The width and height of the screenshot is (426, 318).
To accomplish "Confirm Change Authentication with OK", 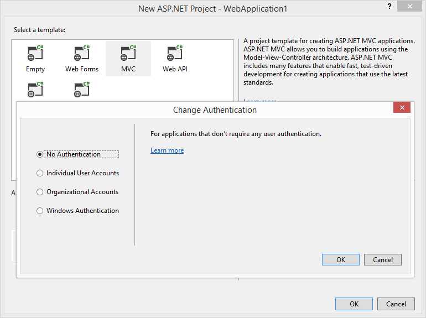I will tap(341, 259).
